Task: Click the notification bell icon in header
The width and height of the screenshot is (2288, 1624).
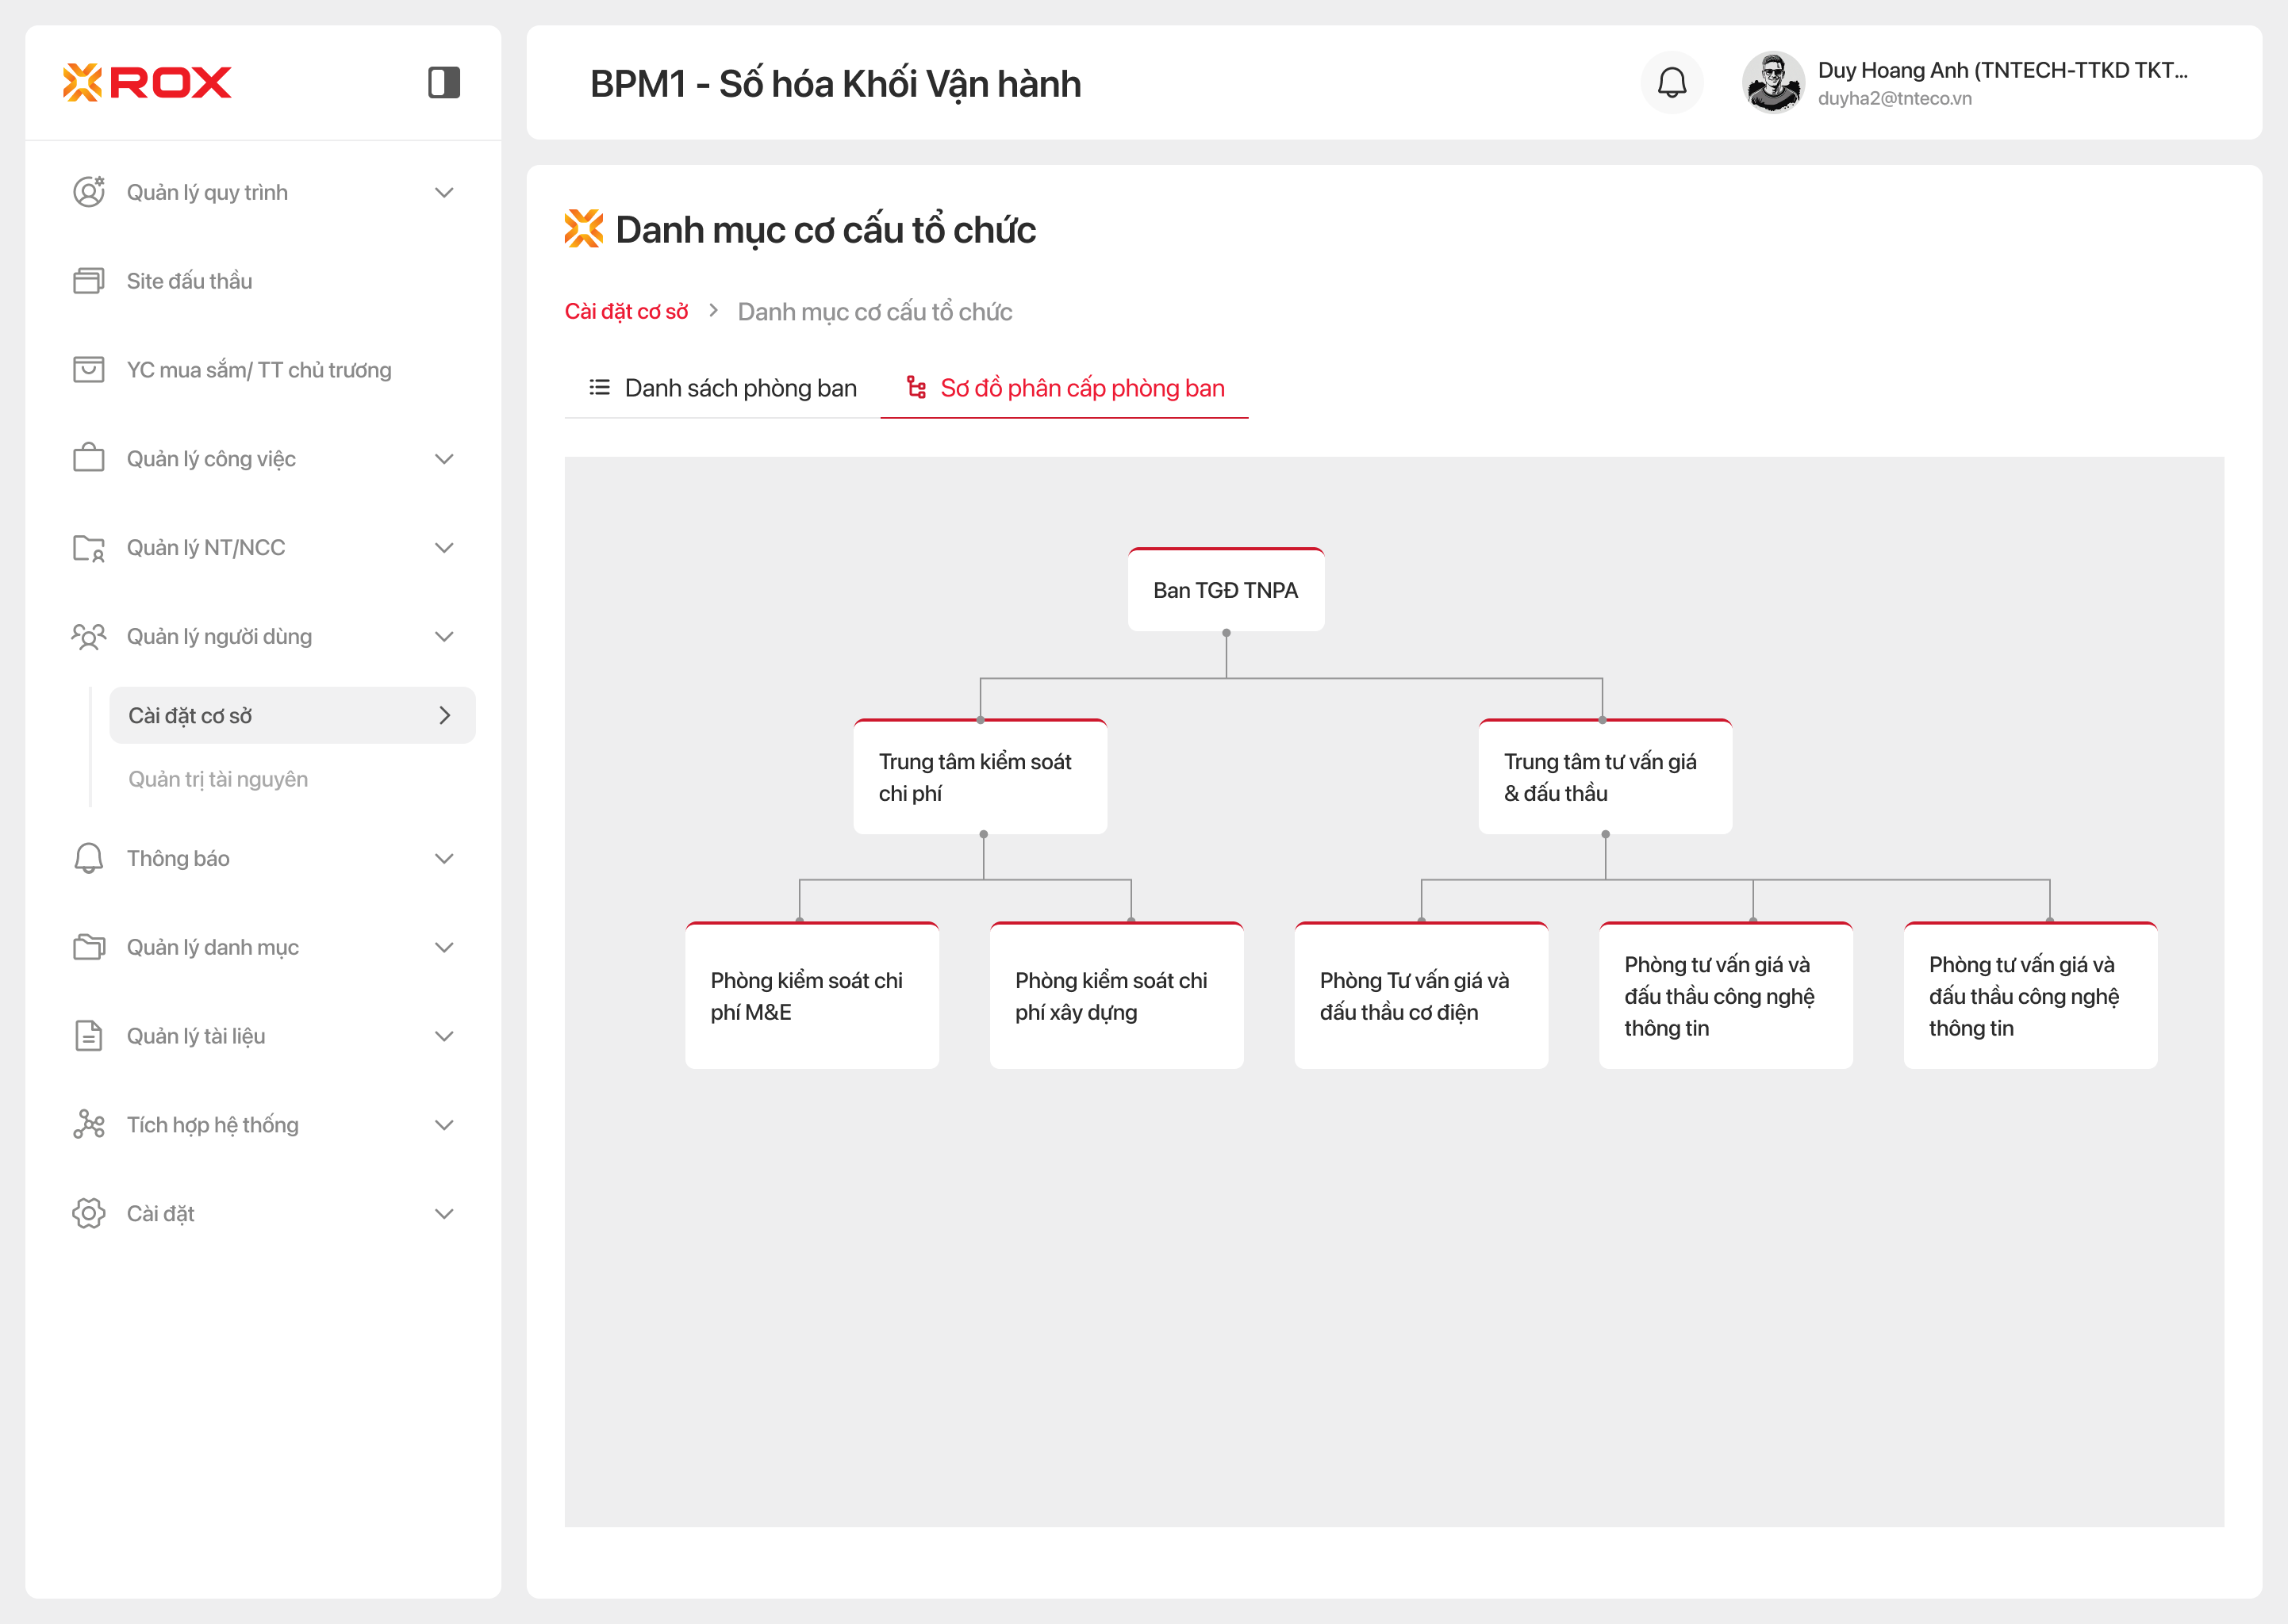Action: point(1671,83)
